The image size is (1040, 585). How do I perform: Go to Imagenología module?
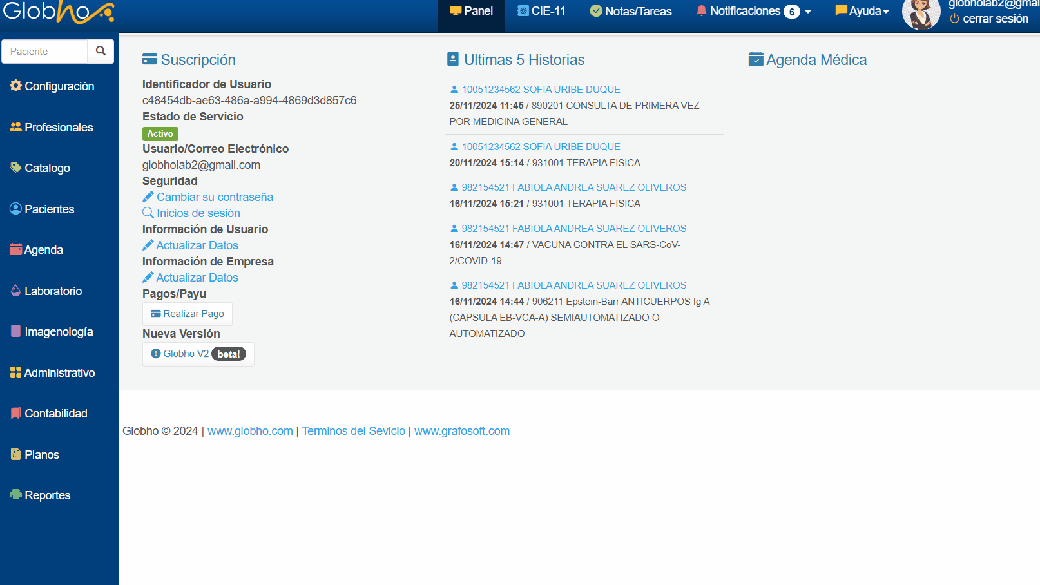tap(52, 332)
